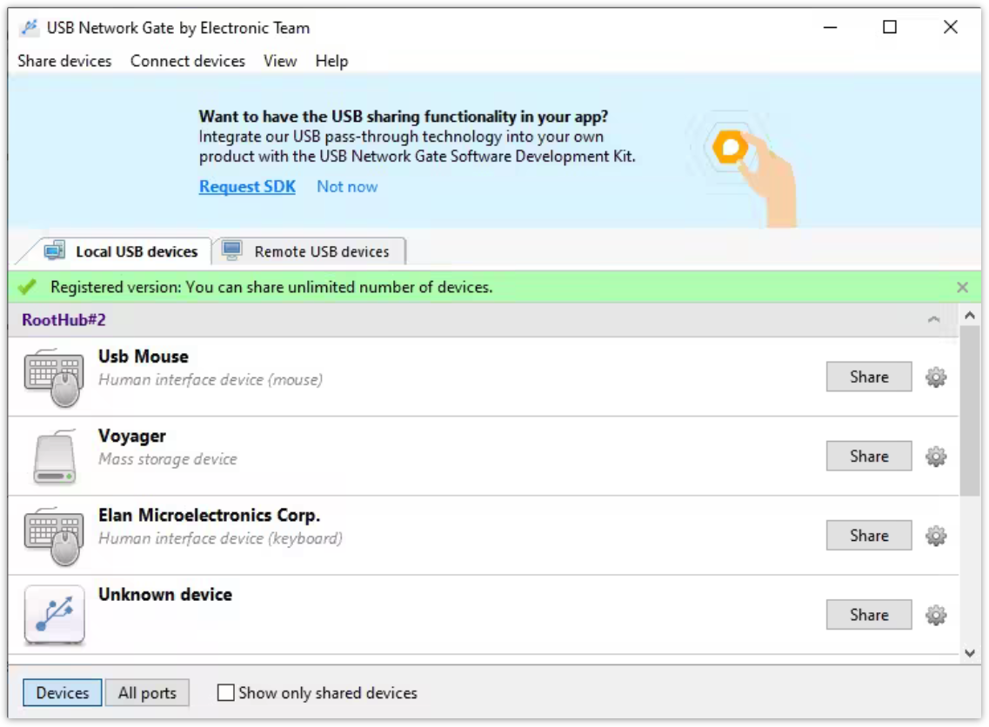This screenshot has width=989, height=727.
Task: Dismiss the registered version notification
Action: pyautogui.click(x=962, y=288)
